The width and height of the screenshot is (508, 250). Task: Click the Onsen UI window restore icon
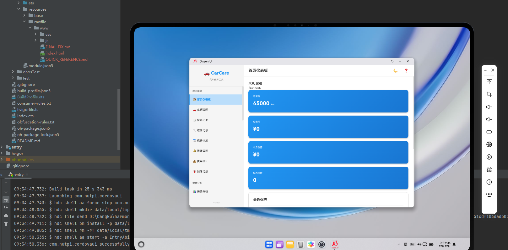[x=392, y=61]
